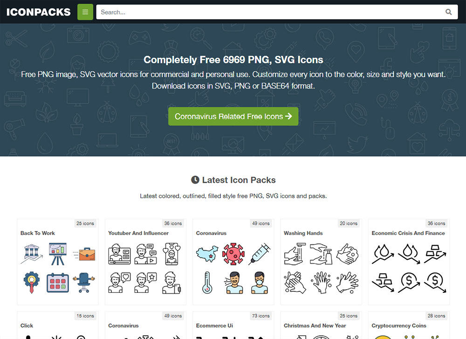Select the hand holding soap bubbles icon
Image resolution: width=466 pixels, height=339 pixels.
point(348,254)
